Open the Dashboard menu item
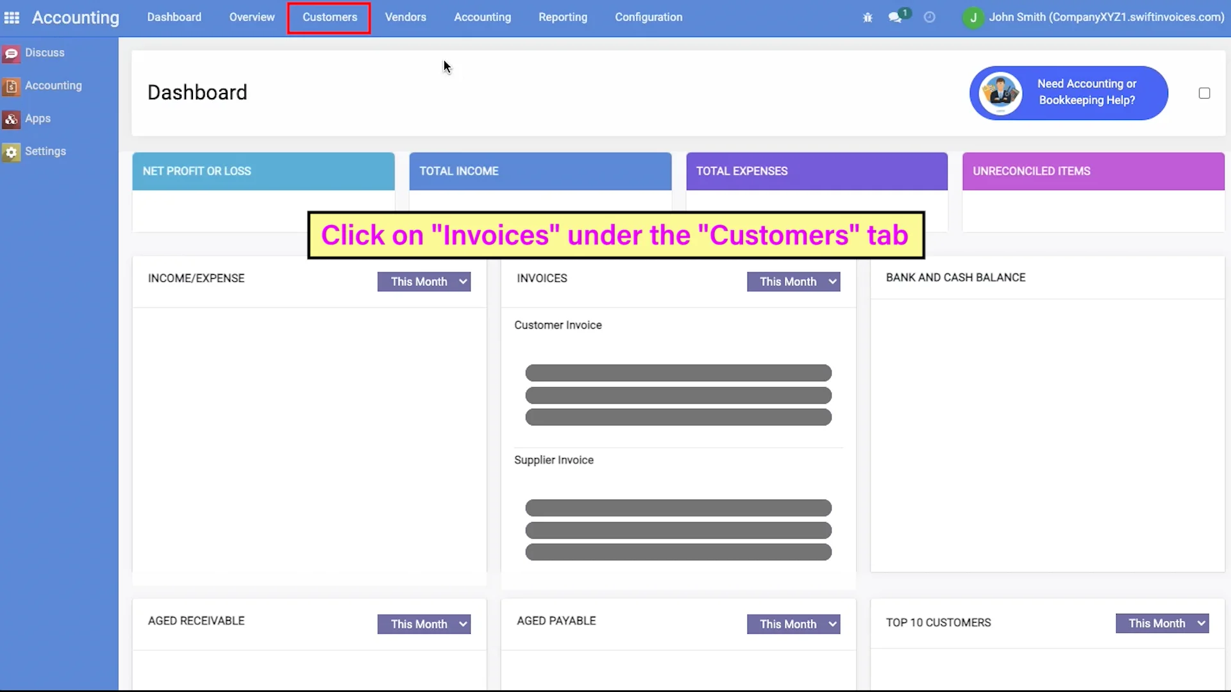The width and height of the screenshot is (1231, 692). coord(174,17)
